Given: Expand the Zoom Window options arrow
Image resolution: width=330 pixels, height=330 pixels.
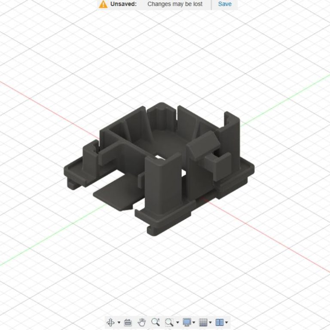Looking at the screenshot, I should pos(177,322).
